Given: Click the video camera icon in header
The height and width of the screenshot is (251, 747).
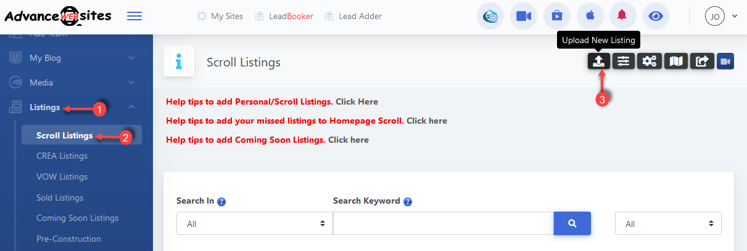Looking at the screenshot, I should [x=524, y=17].
